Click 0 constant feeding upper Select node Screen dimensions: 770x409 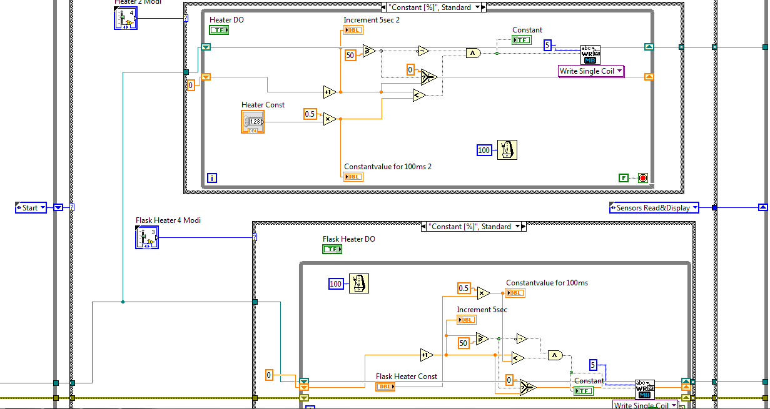[410, 69]
